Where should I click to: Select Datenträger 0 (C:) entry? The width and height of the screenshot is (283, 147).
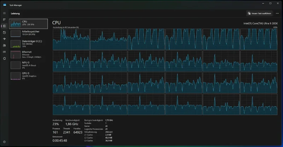28,44
